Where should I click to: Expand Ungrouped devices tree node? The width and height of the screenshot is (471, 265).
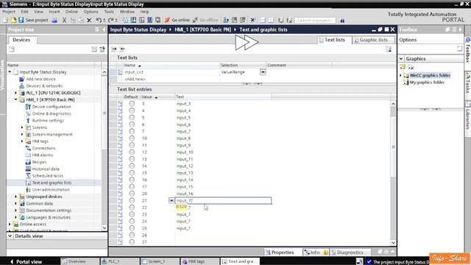point(16,197)
